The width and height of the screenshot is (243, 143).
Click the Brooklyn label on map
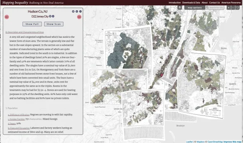180,125
